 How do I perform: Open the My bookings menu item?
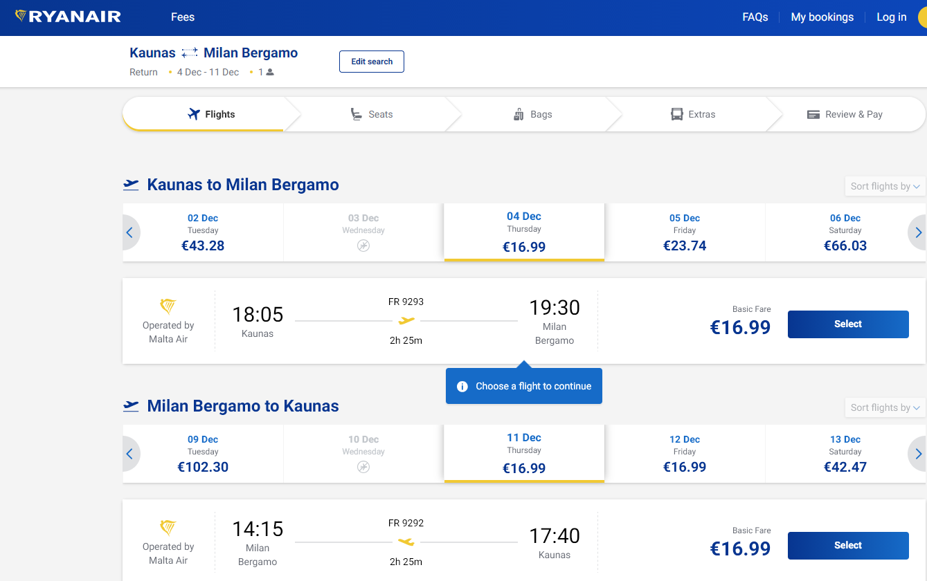click(822, 17)
